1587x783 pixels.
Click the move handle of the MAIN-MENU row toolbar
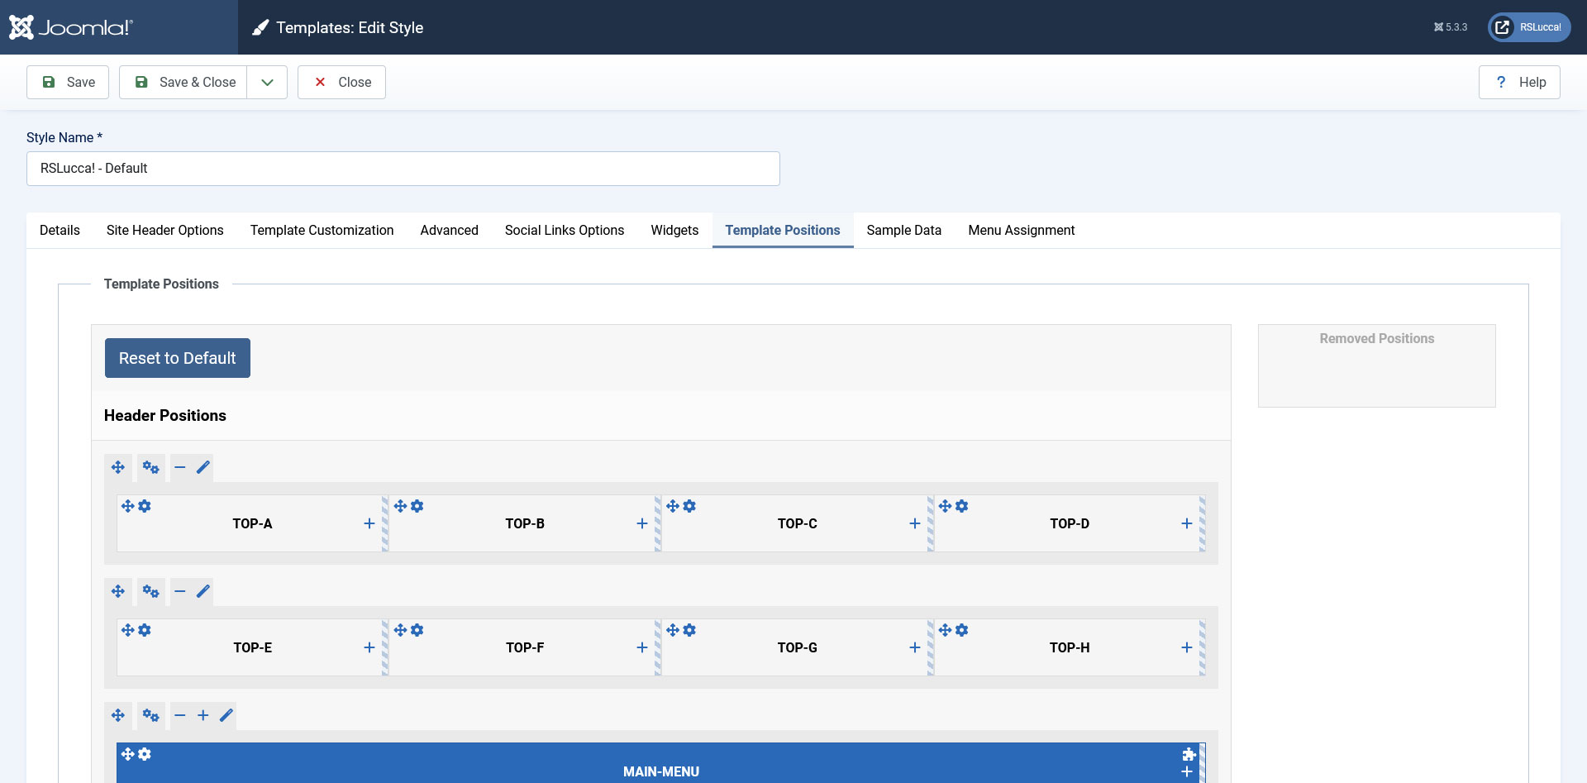click(x=118, y=715)
